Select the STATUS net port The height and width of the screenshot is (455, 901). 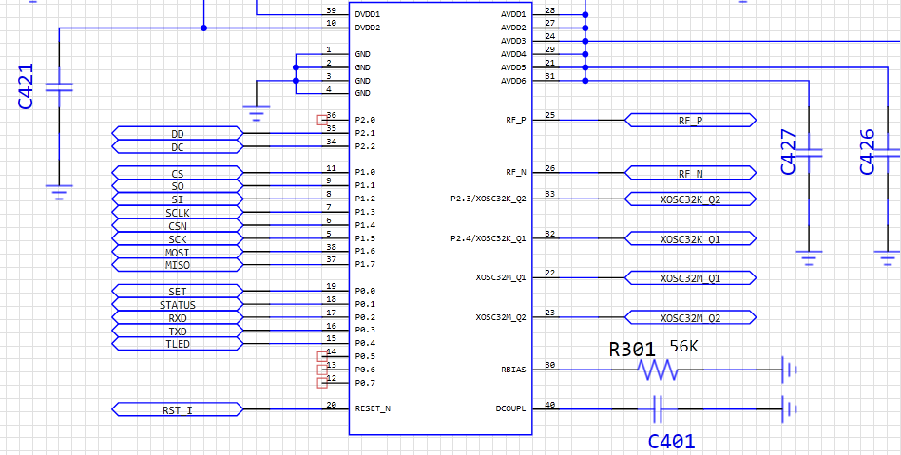pyautogui.click(x=178, y=305)
